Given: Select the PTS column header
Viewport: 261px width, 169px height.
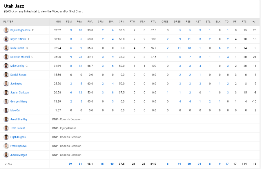Looking at the screenshot, I should pyautogui.click(x=244, y=22).
